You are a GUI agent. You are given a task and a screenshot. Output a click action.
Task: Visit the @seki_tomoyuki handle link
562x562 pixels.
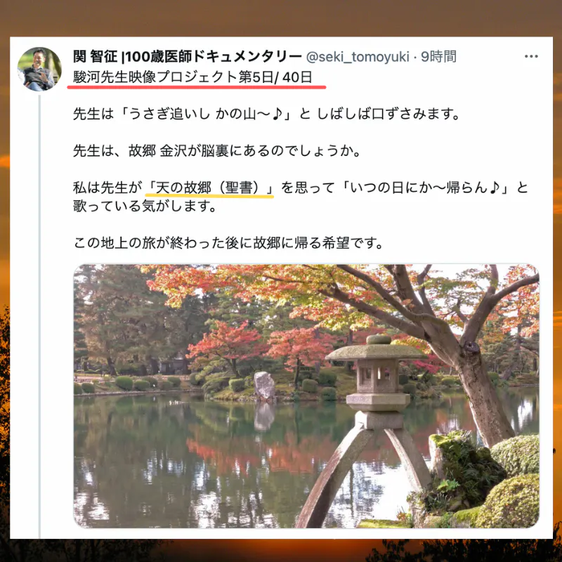358,57
